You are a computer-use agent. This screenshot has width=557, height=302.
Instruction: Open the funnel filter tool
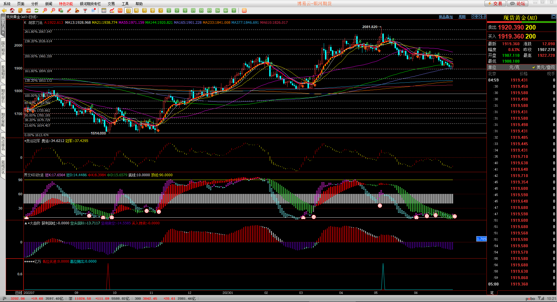pyautogui.click(x=85, y=10)
